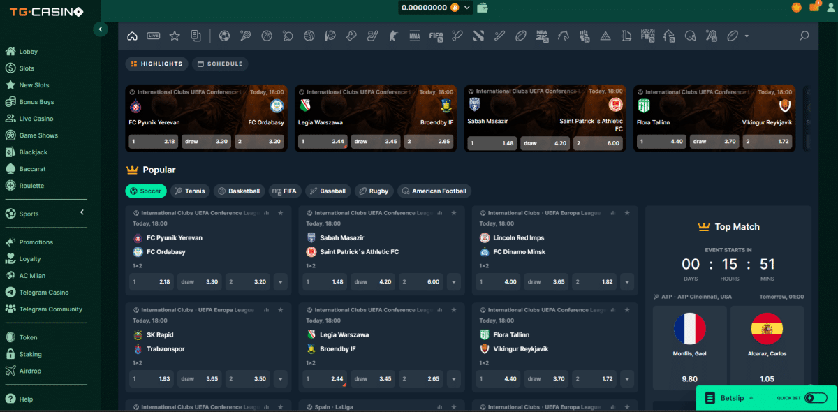
Task: Open Live Casino in the sidebar
Action: [36, 119]
